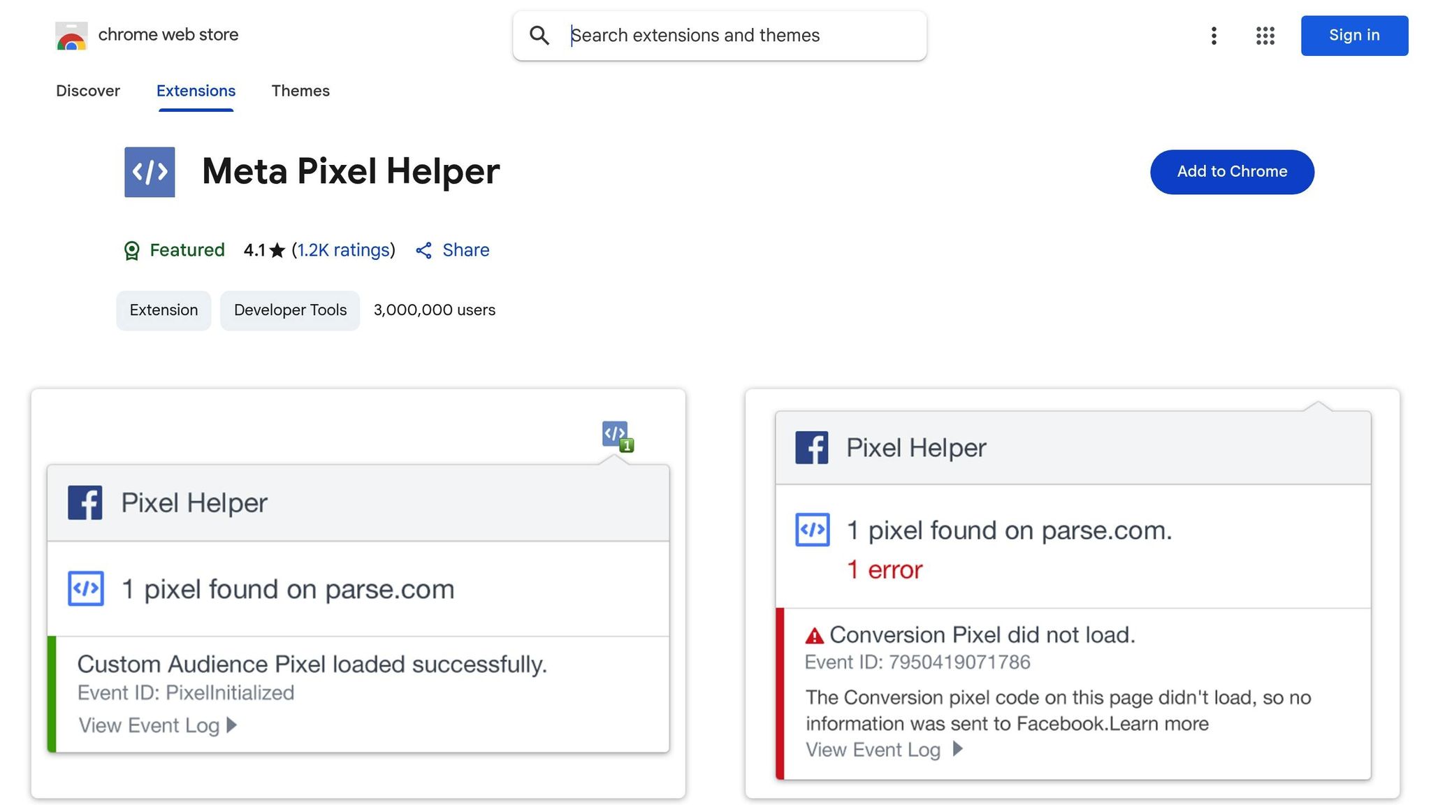Screen dimensions: 1431x805
Task: Click the 4.1 star rating display
Action: [x=262, y=250]
